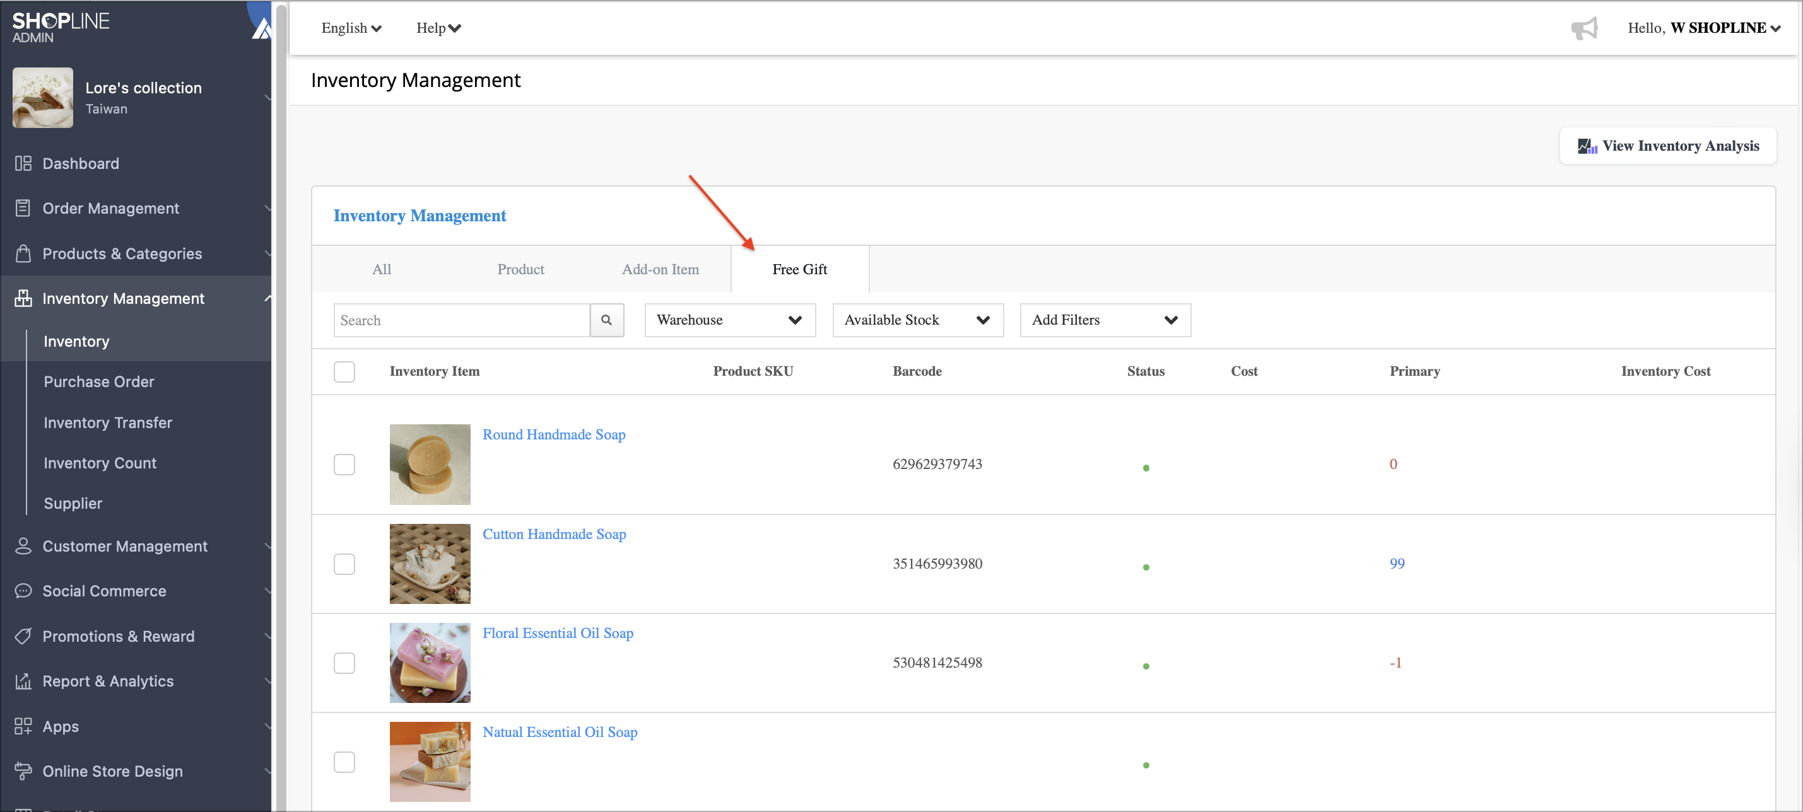Click the Apps grid icon
The image size is (1803, 812).
click(23, 726)
